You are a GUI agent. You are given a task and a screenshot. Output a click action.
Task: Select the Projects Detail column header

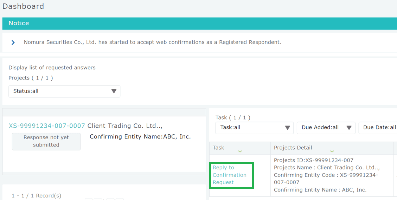click(x=293, y=148)
